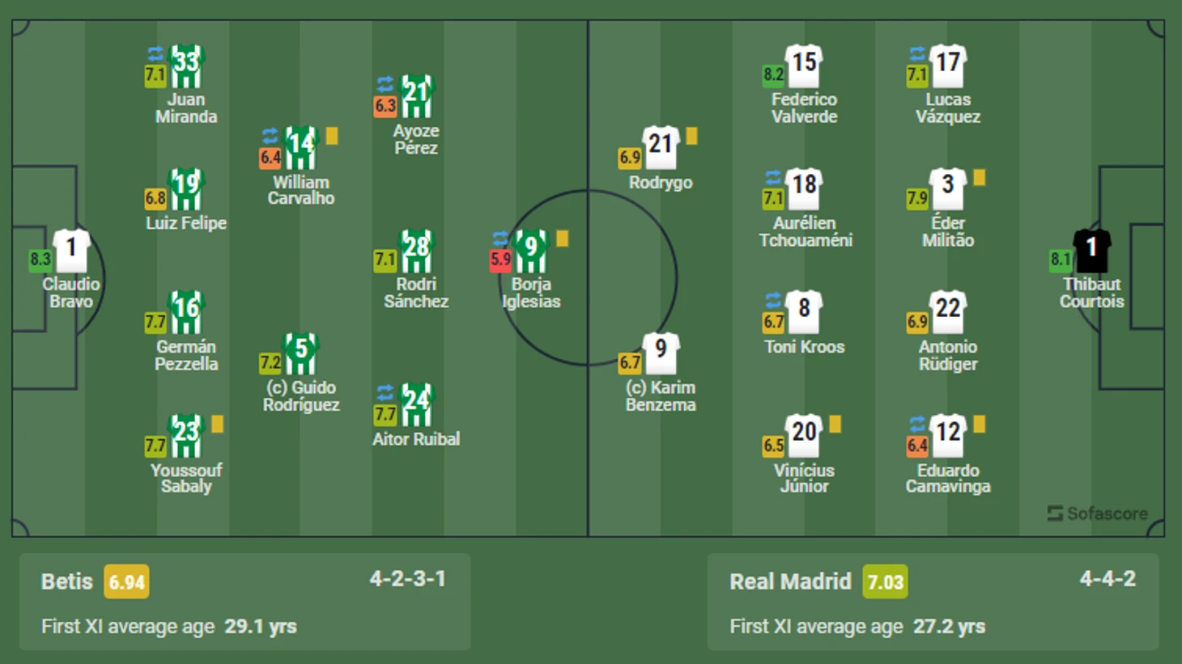Click the substitution arrows icon above Juan Miranda
The image size is (1182, 664).
pos(155,54)
